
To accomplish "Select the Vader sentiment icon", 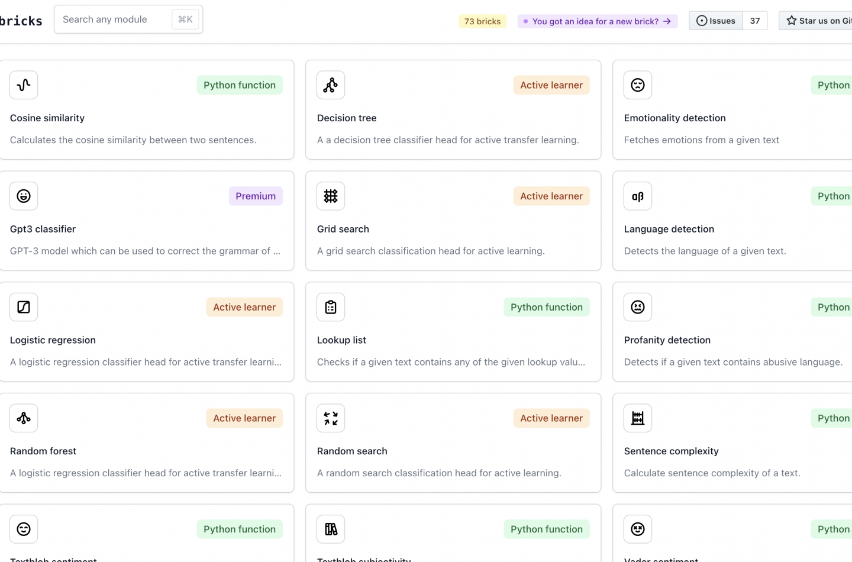I will 637,529.
